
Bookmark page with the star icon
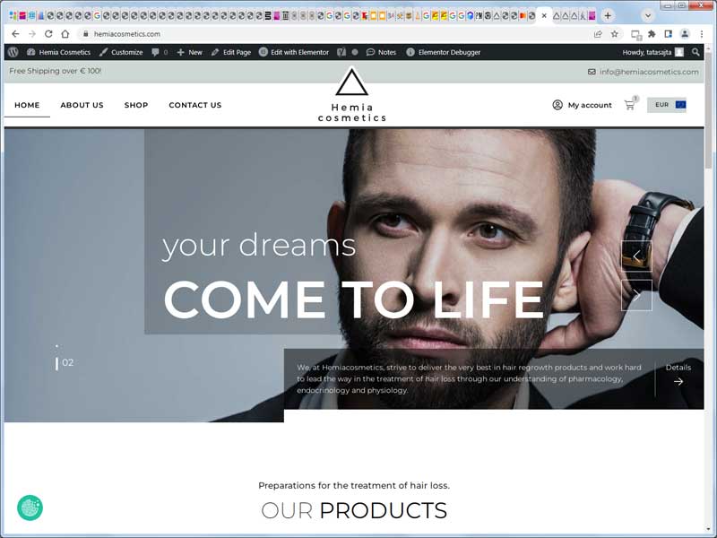[615, 34]
